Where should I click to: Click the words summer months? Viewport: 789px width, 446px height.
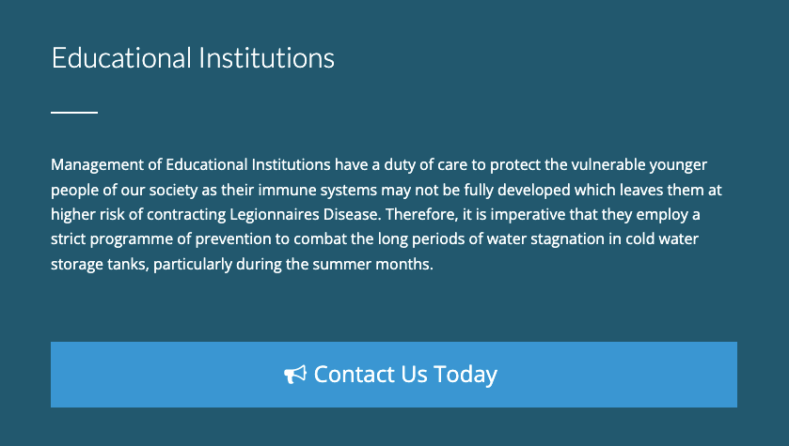pos(372,264)
